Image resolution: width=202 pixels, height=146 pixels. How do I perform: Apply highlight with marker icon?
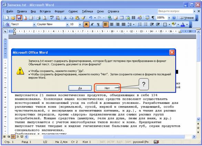click(174, 24)
